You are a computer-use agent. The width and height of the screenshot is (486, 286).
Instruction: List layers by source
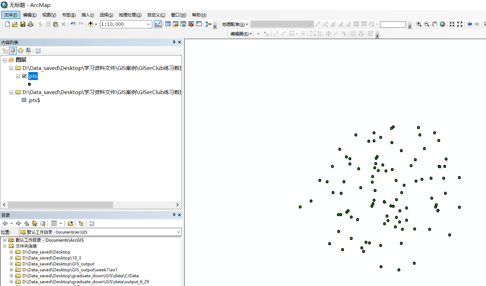click(13, 51)
